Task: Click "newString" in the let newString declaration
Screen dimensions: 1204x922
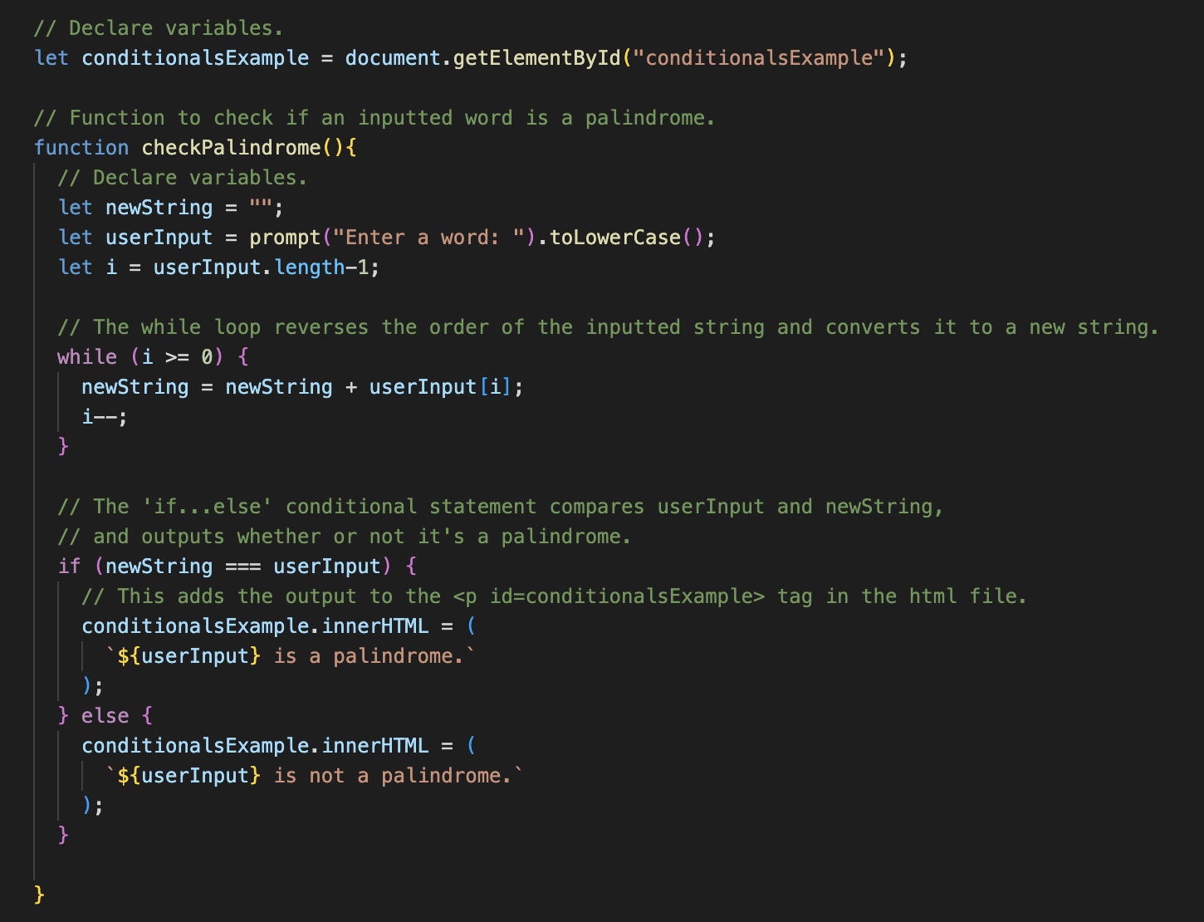Action: point(159,208)
